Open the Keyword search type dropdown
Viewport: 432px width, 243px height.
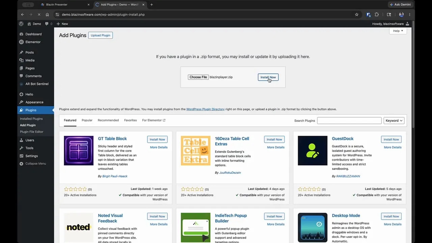(x=394, y=120)
